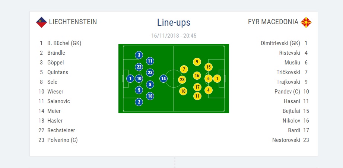This screenshot has width=343, height=168.
Task: Click yellow marker number 23 near center circle
Action: point(182,79)
